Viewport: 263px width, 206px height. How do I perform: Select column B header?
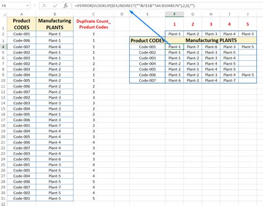coord(55,14)
